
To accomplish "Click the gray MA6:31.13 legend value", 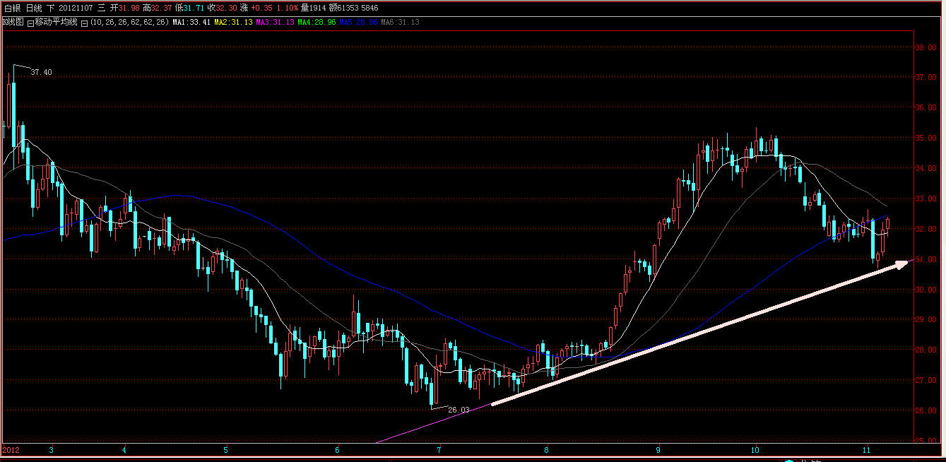I will coord(400,23).
